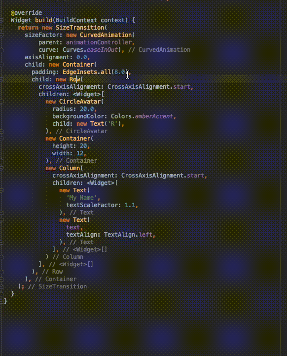Screen dimensions: 287x356
Task: Collapse fold at 'child: new Container(' line
Action: pos(1,65)
